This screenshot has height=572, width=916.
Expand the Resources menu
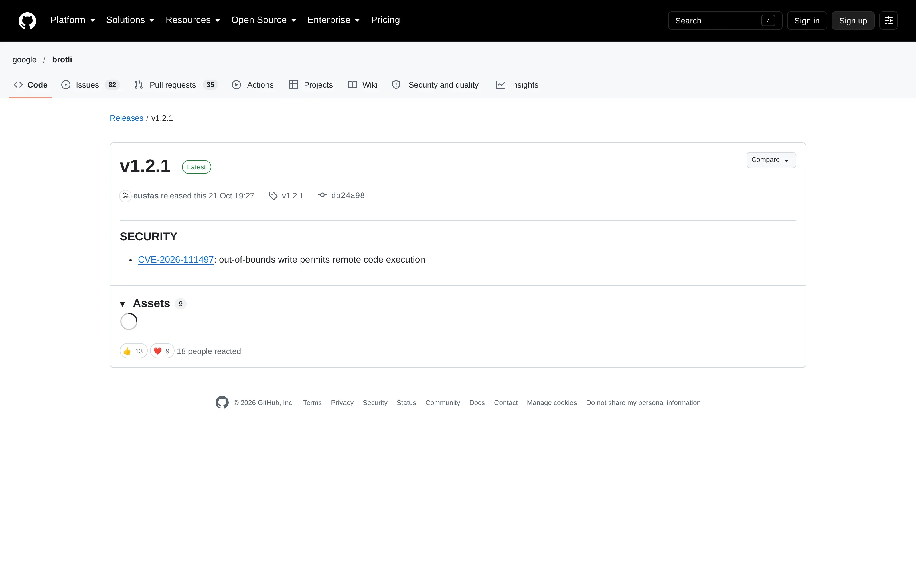[x=193, y=20]
